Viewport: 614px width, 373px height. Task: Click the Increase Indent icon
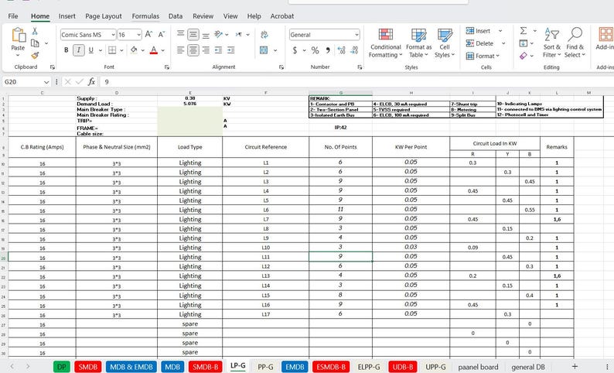(x=231, y=50)
